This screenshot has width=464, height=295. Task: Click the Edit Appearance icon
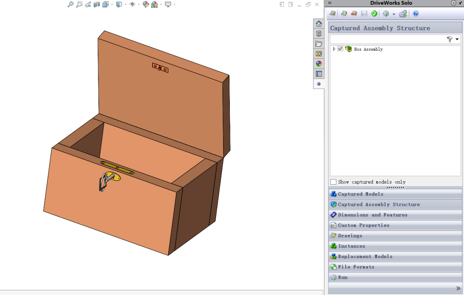146,4
